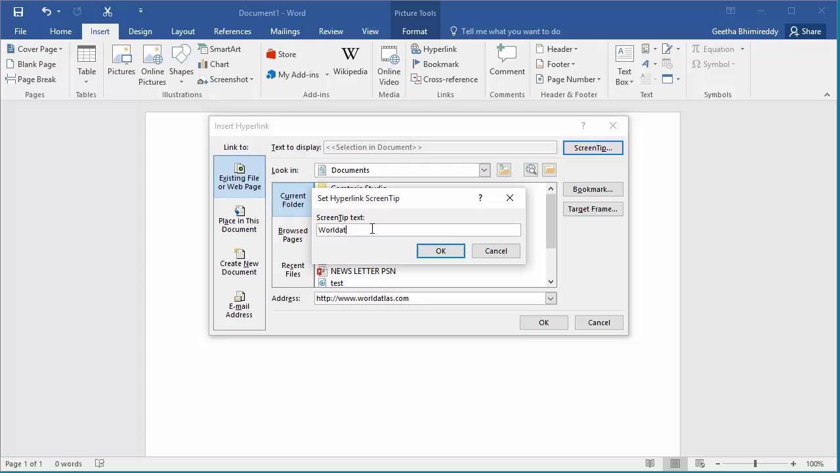Click Cancel in Insert Hyperlink dialog

(x=598, y=323)
